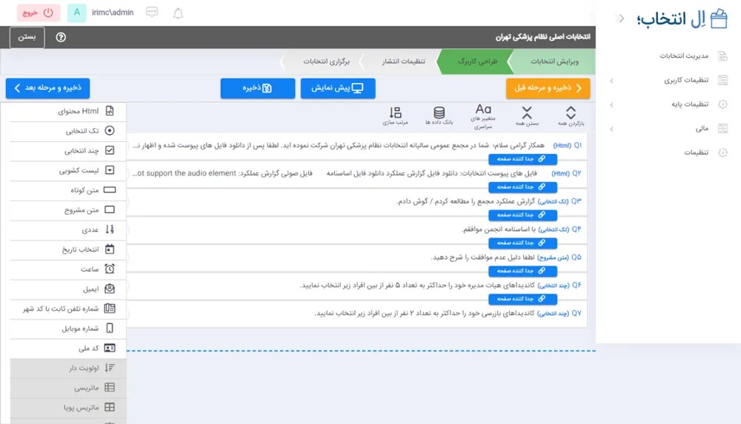The image size is (741, 424).
Task: Click بازکردن همه expand-all icon
Action: tap(571, 116)
